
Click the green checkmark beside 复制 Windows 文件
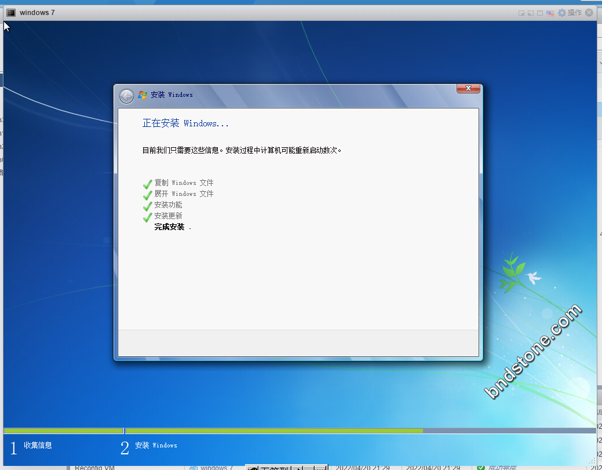[x=147, y=184]
